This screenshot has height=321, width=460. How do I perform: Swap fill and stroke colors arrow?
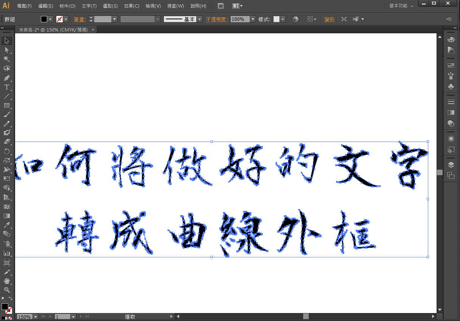click(10, 299)
